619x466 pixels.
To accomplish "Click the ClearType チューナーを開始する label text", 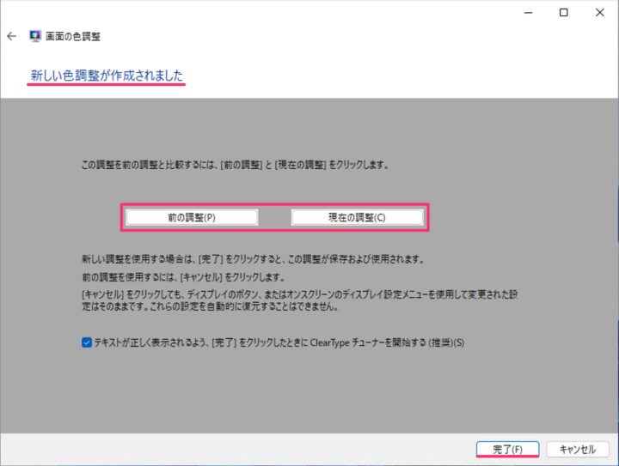I will [x=279, y=342].
